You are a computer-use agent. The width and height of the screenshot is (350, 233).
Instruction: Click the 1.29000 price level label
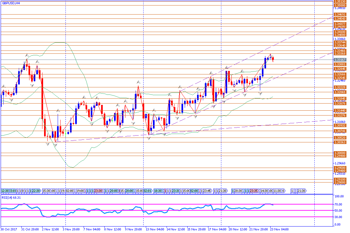(340, 183)
